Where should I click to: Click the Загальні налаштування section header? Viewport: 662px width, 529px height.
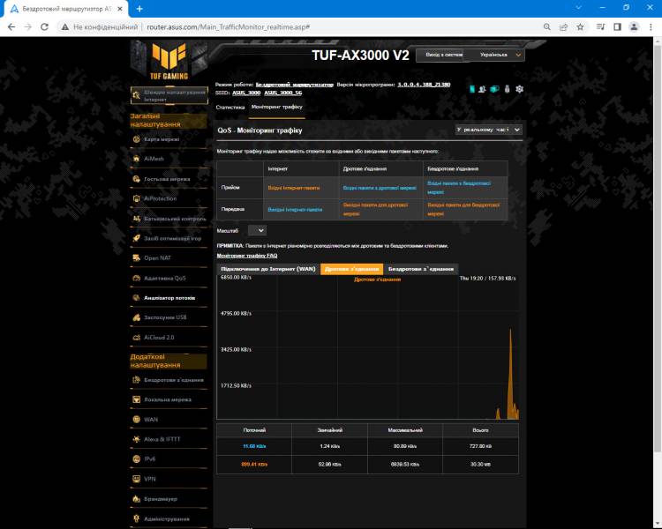[169, 120]
